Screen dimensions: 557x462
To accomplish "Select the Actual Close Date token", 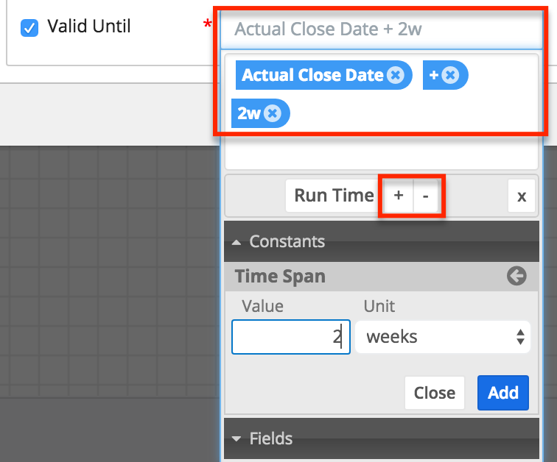I will coord(312,75).
